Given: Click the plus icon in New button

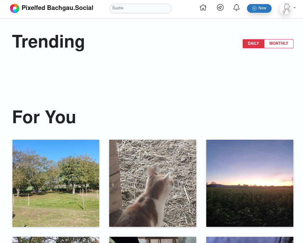Looking at the screenshot, I should coord(254,8).
